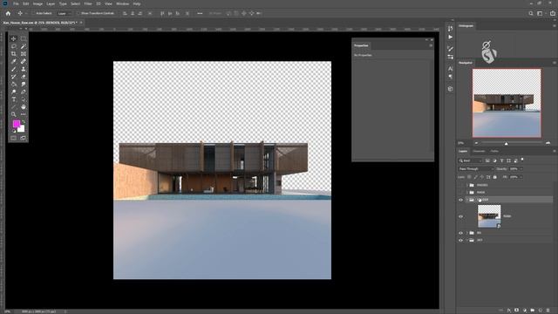Click the foreground magenta color swatch
Viewport: 558px width, 314px height.
(x=16, y=124)
